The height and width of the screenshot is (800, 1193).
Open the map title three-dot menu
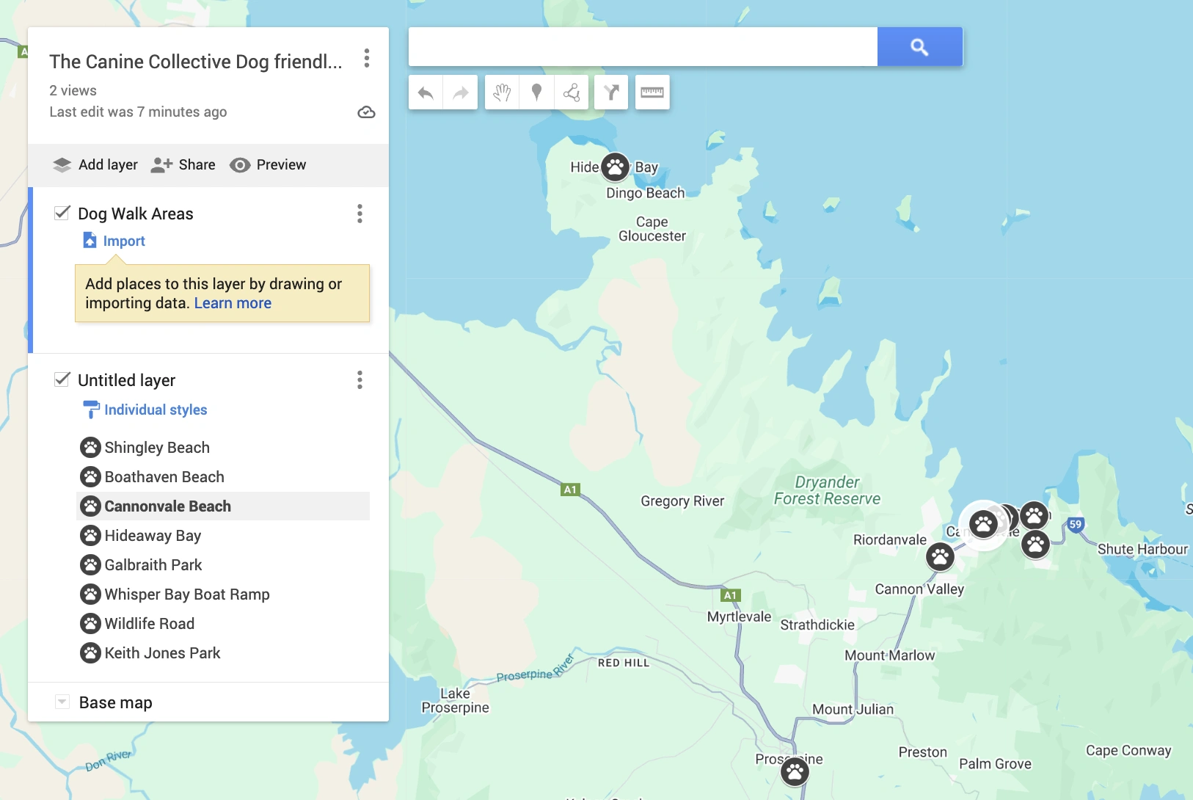click(x=366, y=59)
